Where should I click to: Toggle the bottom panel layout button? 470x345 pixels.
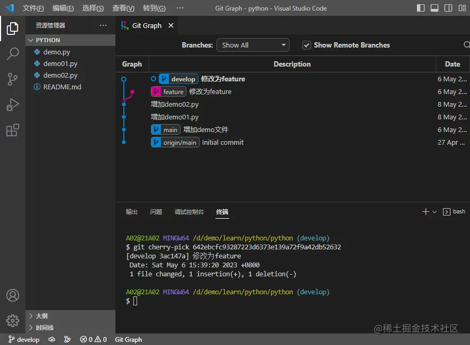point(435,8)
